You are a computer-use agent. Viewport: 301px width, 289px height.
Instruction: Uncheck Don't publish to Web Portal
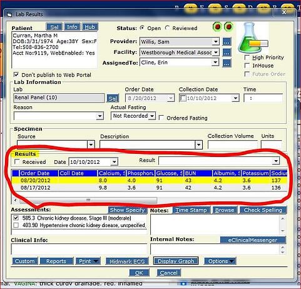16,74
